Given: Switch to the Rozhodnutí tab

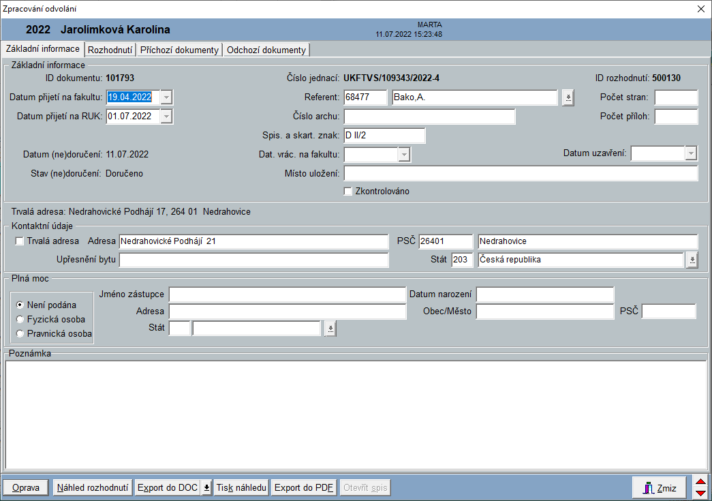Looking at the screenshot, I should 110,50.
